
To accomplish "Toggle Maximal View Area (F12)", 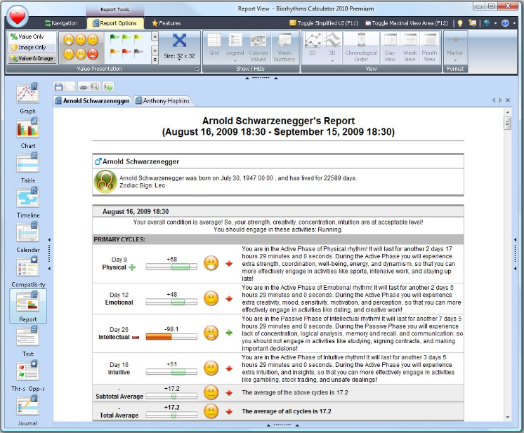I will pos(407,23).
